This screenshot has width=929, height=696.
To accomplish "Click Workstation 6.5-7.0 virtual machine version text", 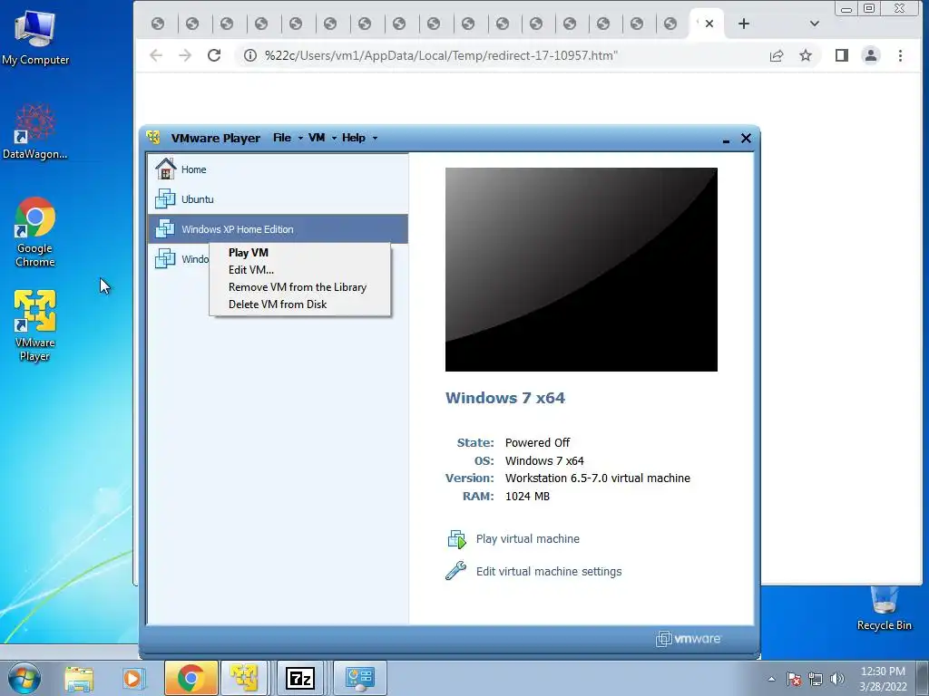I will [x=597, y=478].
